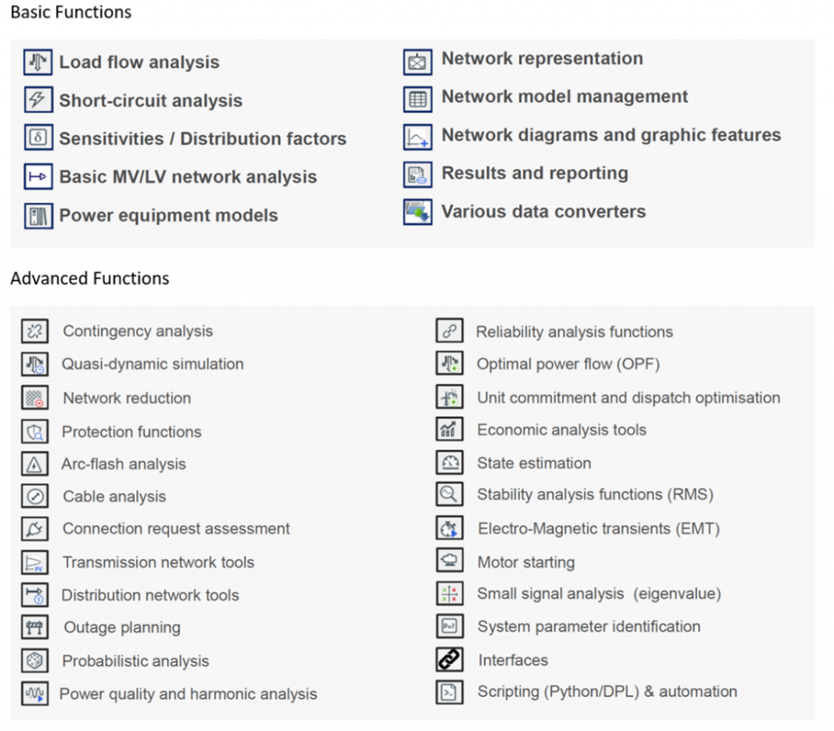Click the Electro-Magnetic transients (EMT) label
Screen dimensions: 834x731
pyautogui.click(x=599, y=528)
